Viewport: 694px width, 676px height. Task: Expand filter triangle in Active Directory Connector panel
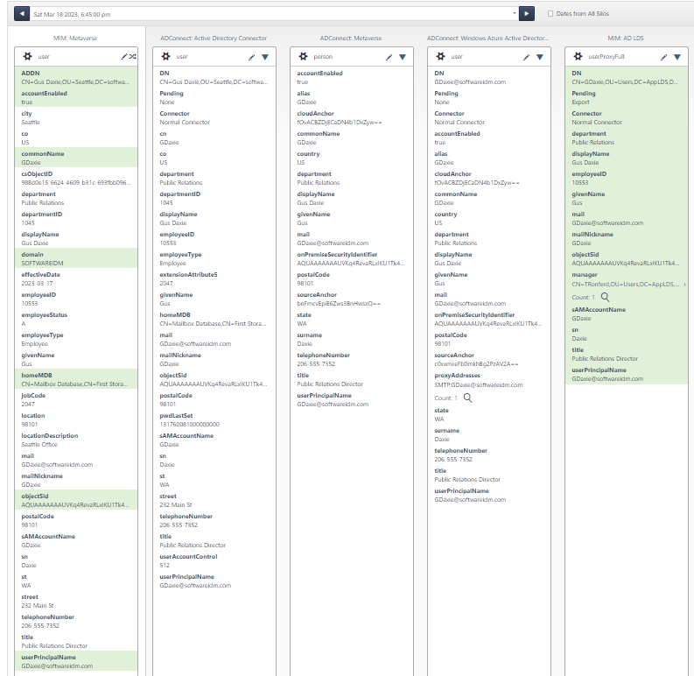[265, 57]
